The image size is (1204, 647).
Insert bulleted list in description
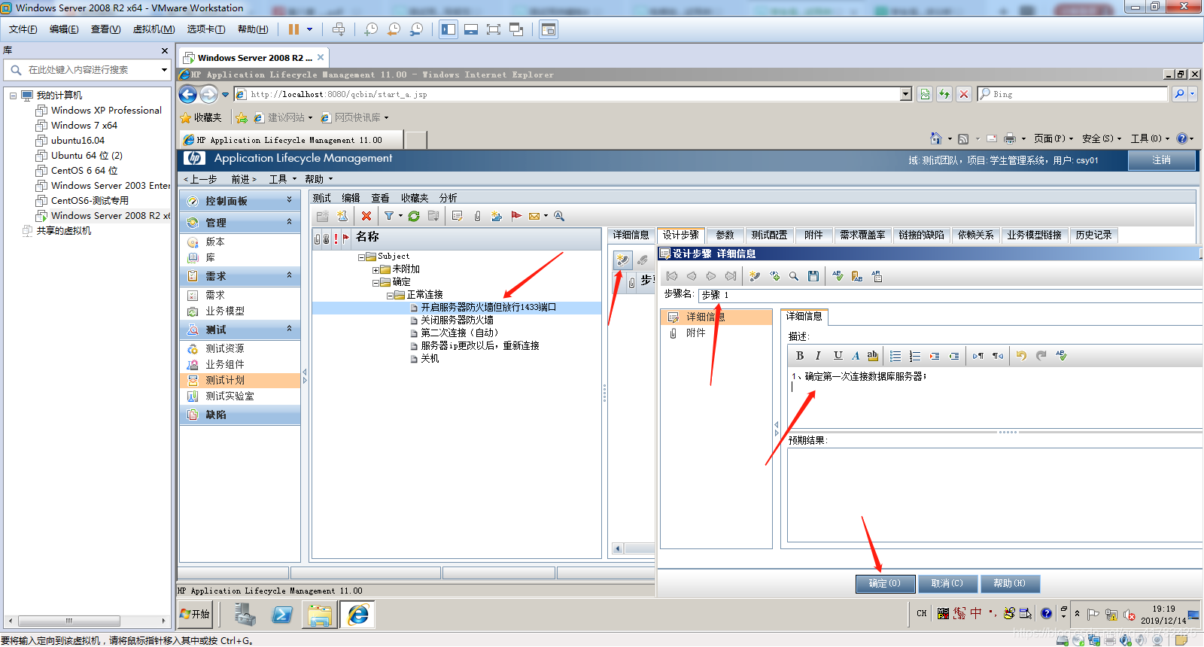(895, 356)
